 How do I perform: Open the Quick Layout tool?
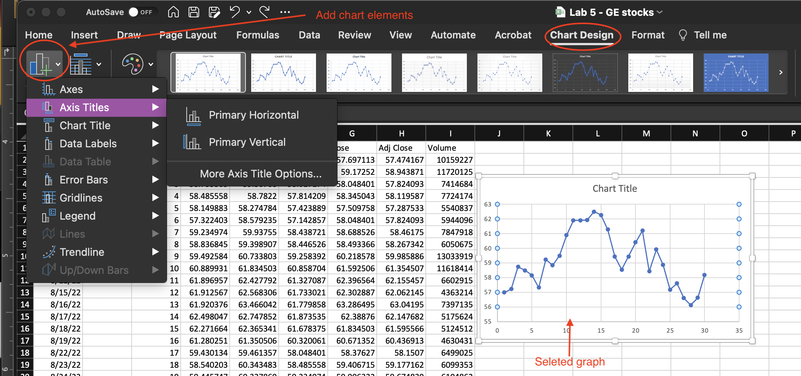(81, 64)
